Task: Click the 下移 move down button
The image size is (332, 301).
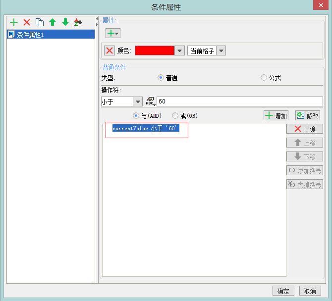Action: pyautogui.click(x=305, y=156)
